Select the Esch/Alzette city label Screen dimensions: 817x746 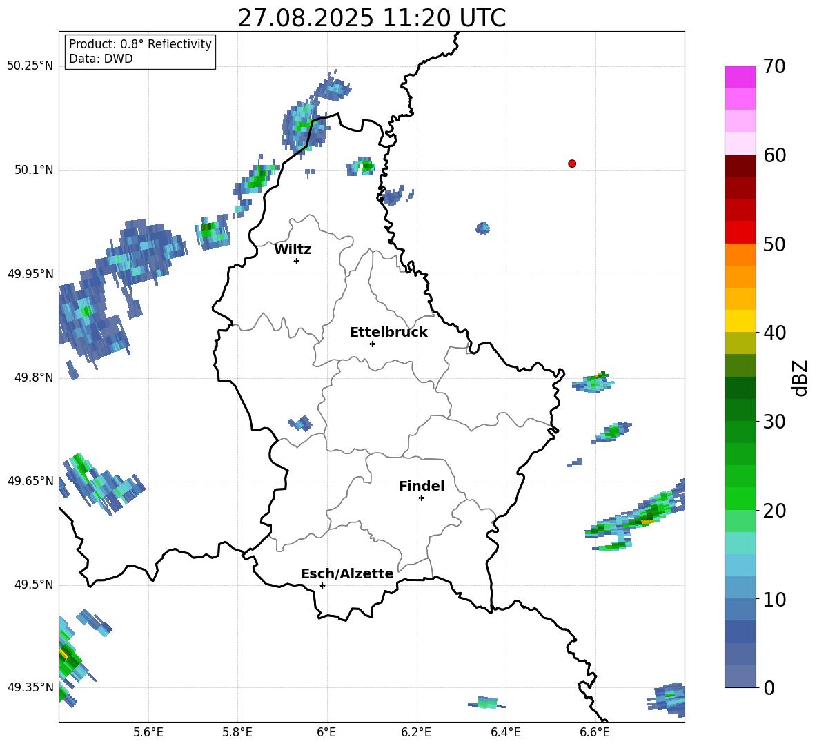[347, 573]
